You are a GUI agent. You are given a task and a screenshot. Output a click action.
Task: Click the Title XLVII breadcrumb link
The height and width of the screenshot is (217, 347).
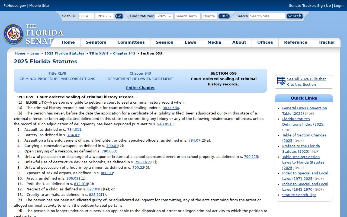pyautogui.click(x=99, y=53)
